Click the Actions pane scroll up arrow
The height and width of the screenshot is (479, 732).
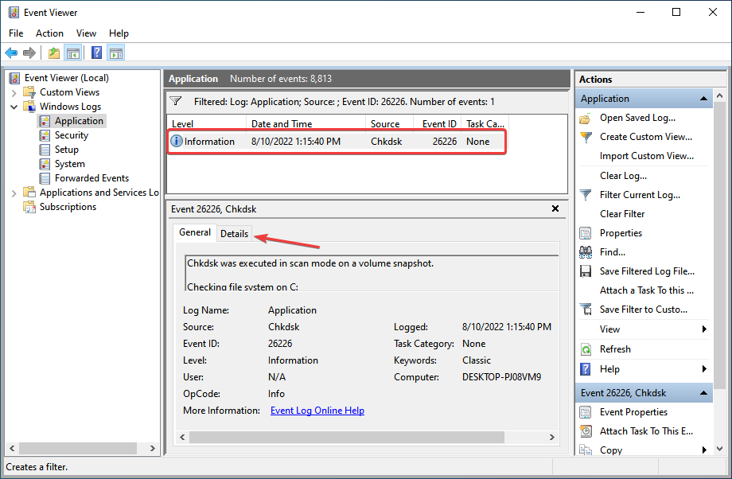point(719,95)
